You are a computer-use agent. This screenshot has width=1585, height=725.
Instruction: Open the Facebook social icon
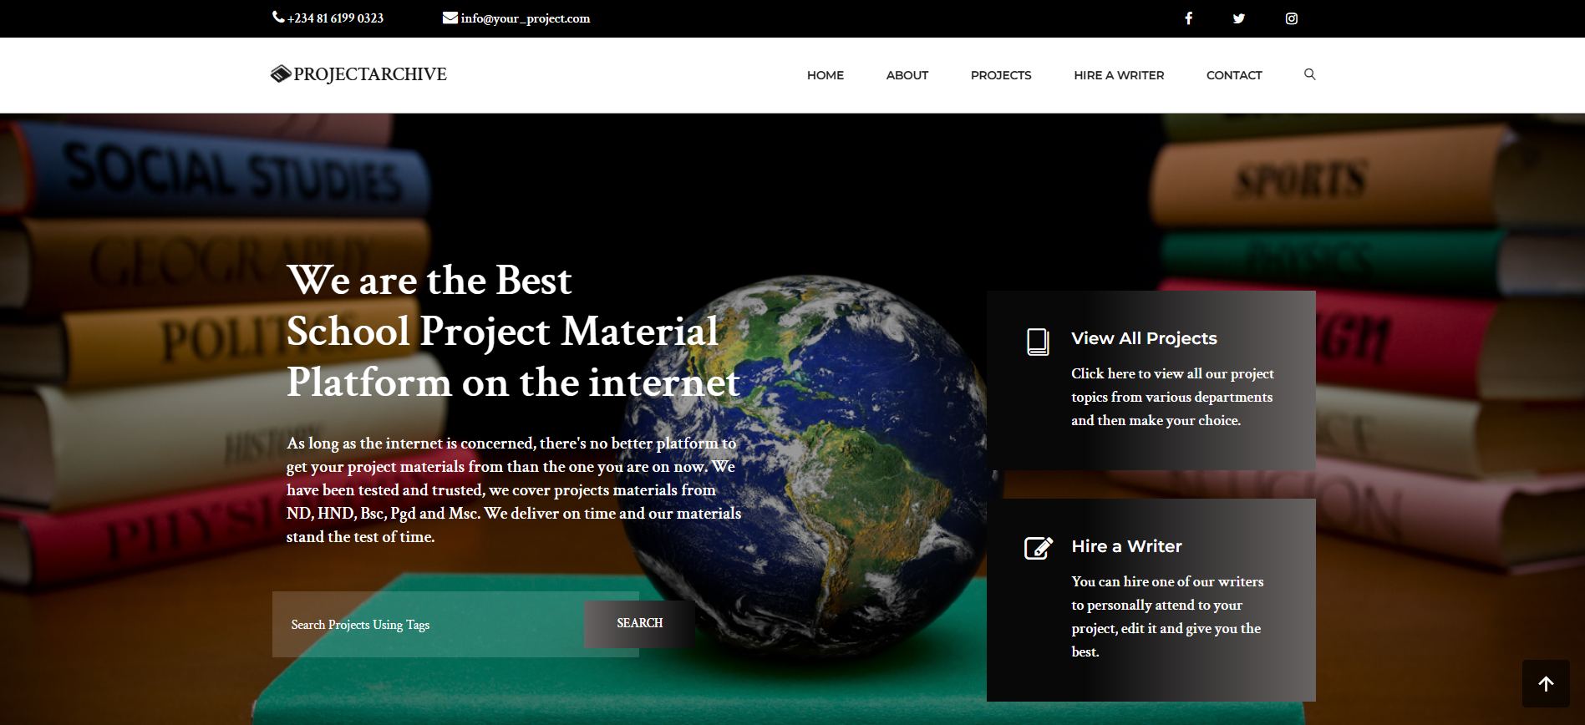pos(1188,18)
